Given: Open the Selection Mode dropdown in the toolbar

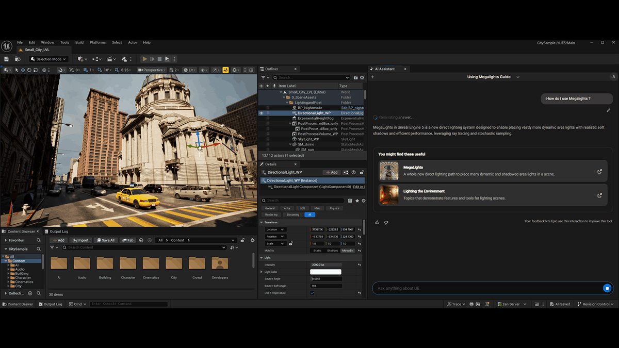Looking at the screenshot, I should tap(50, 59).
